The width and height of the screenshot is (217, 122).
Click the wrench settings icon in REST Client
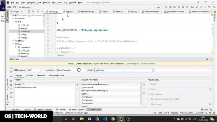11,93
